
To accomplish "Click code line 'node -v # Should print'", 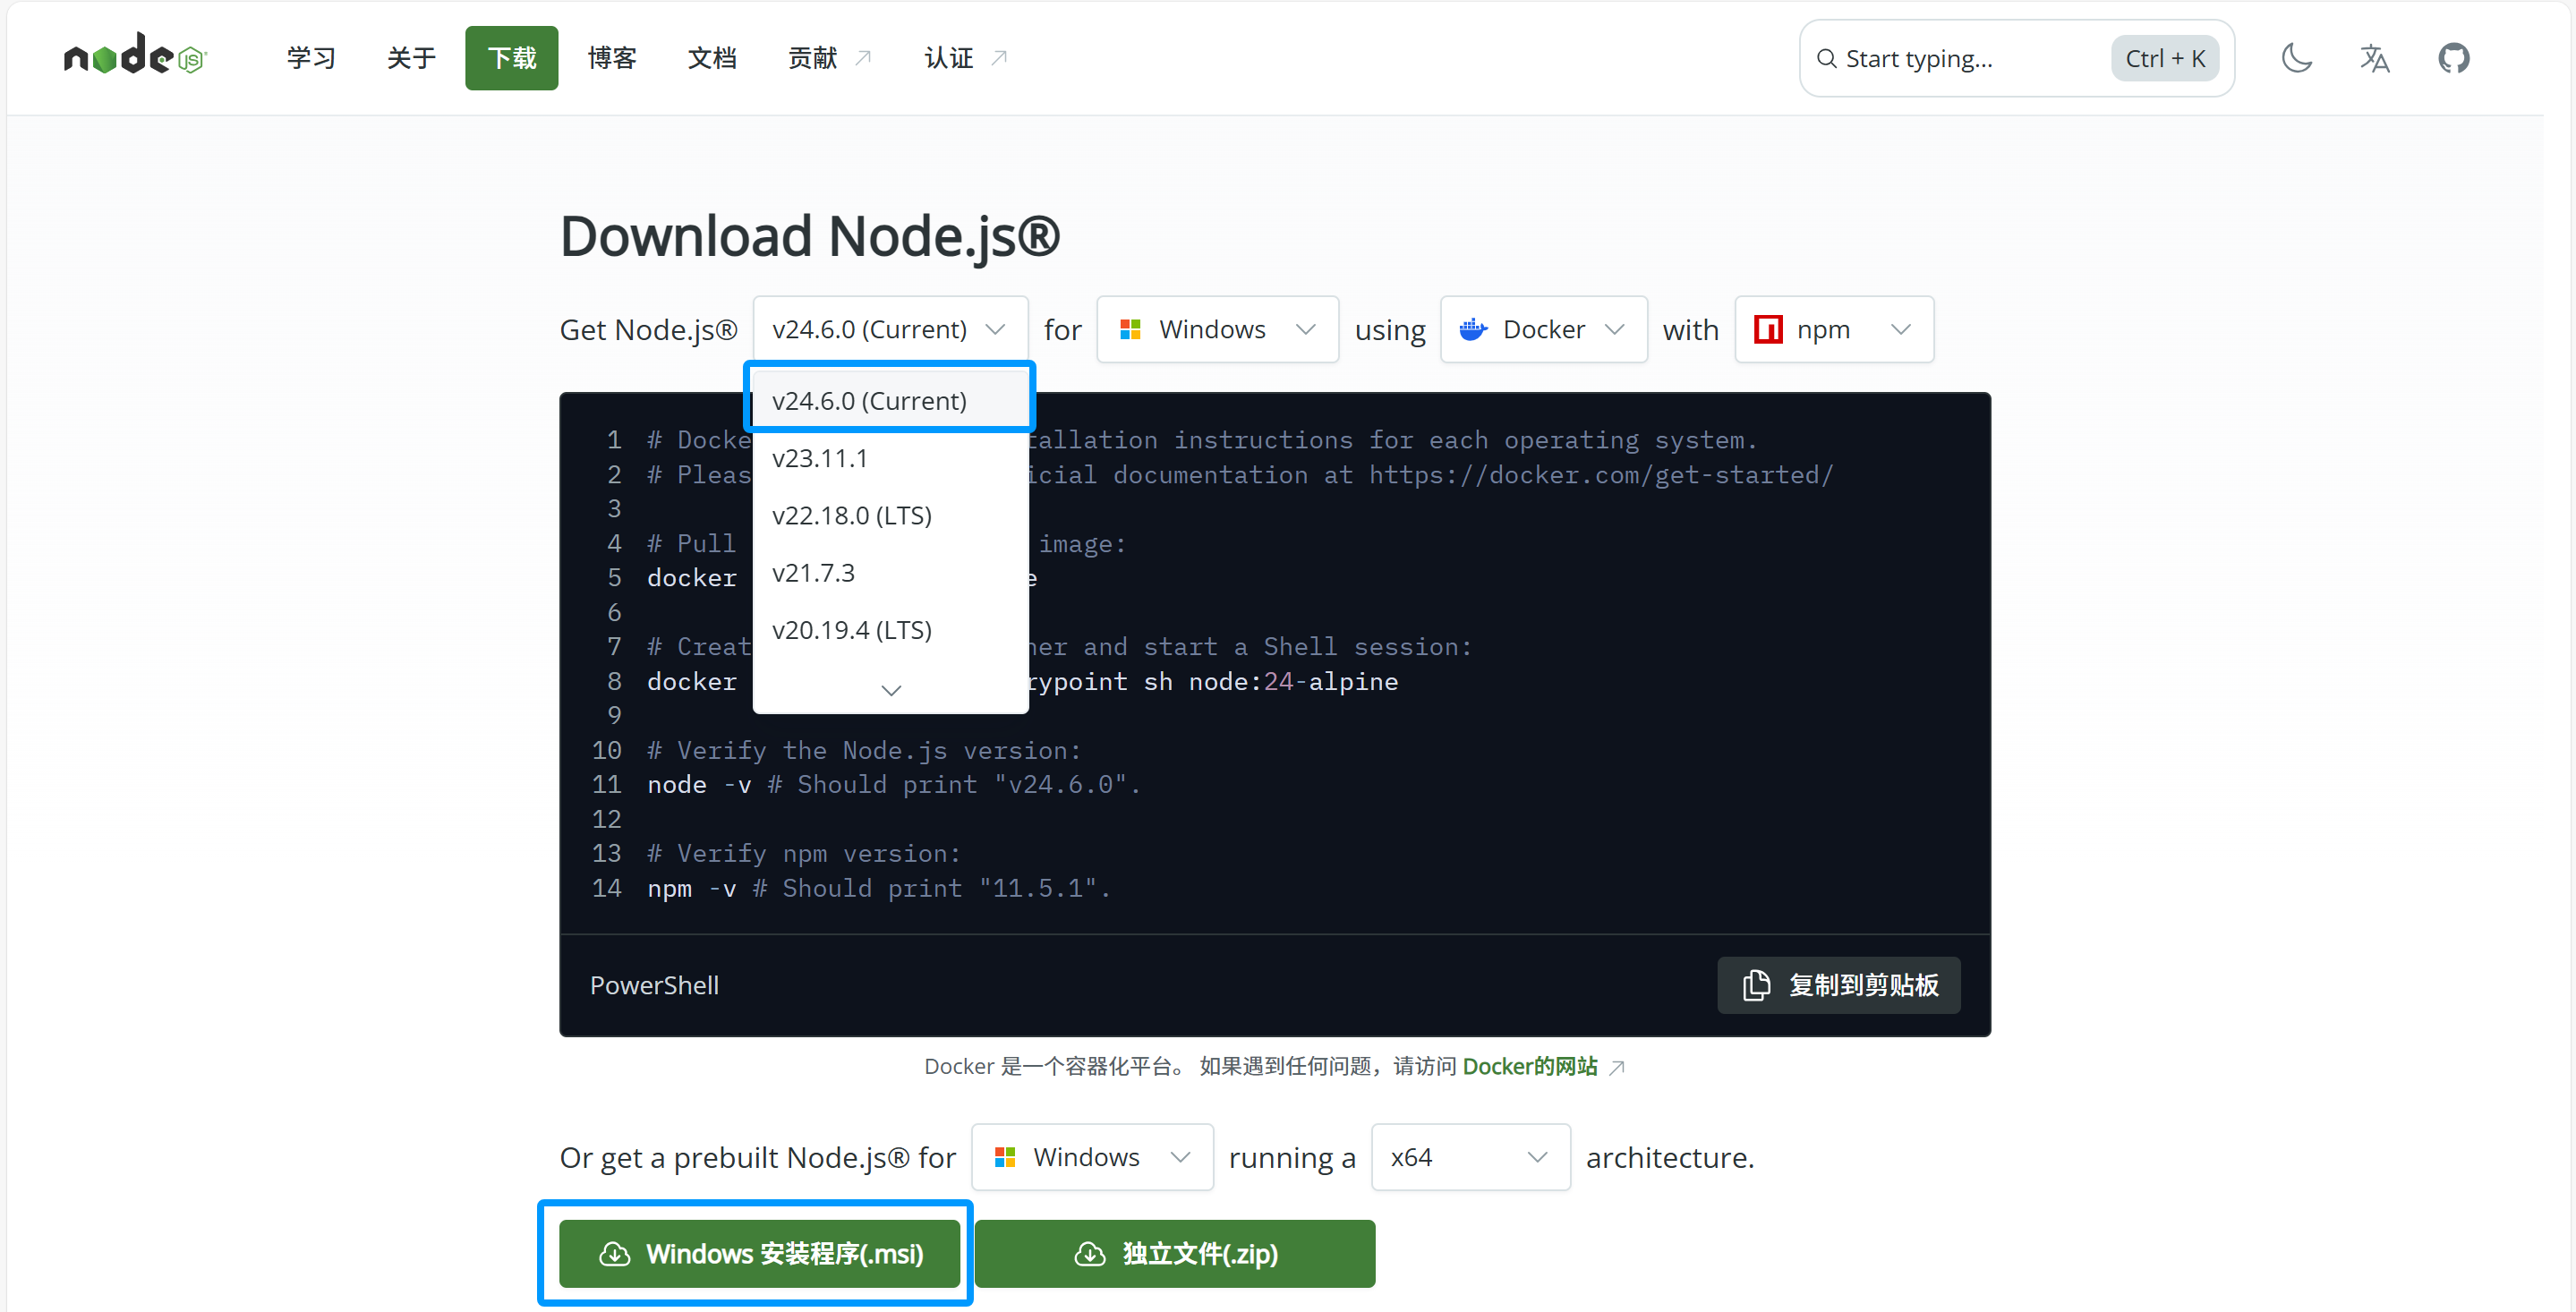I will [x=894, y=784].
